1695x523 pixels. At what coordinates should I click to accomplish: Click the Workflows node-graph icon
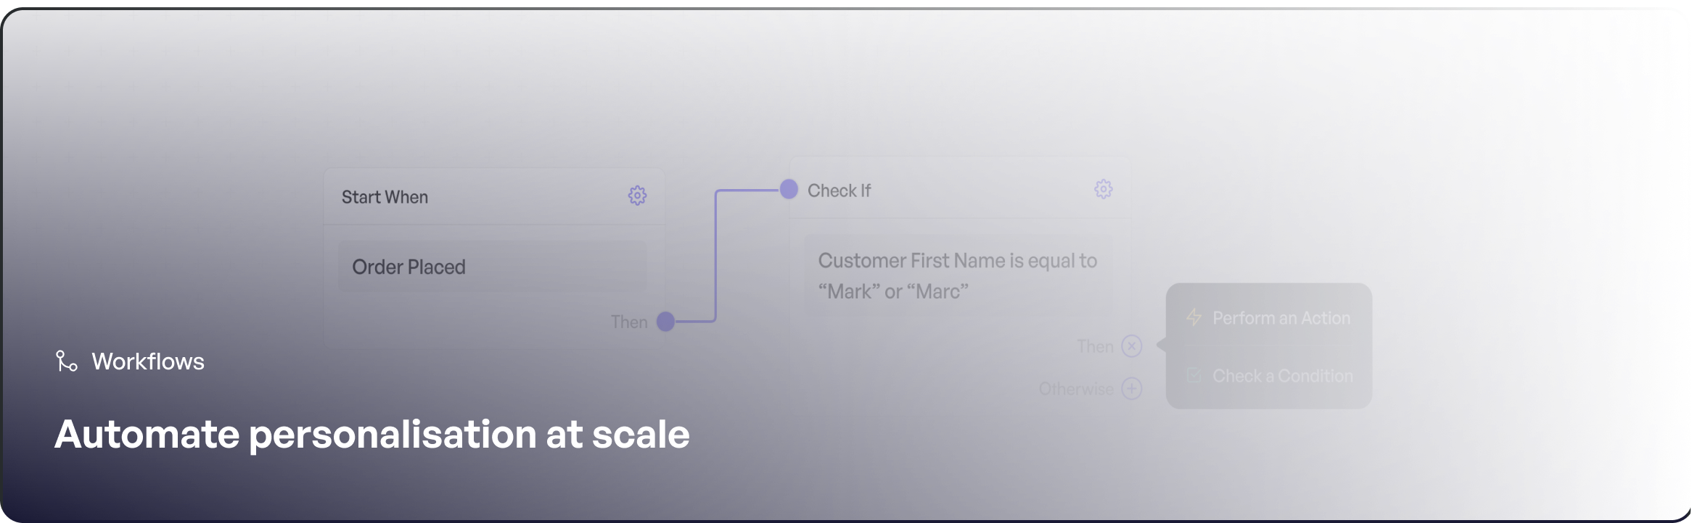click(65, 361)
